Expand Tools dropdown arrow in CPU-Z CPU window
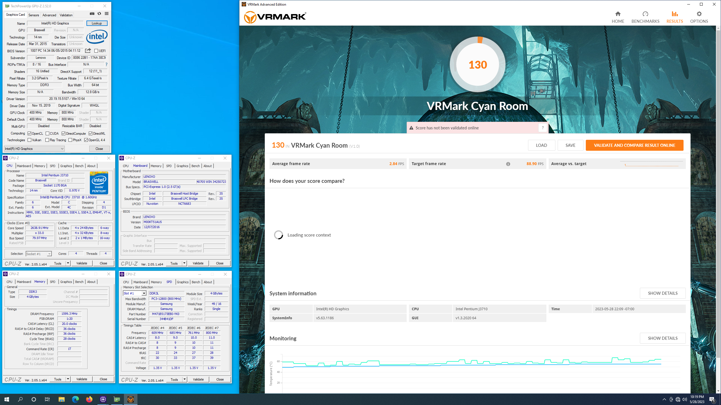The image size is (721, 405). pyautogui.click(x=68, y=263)
